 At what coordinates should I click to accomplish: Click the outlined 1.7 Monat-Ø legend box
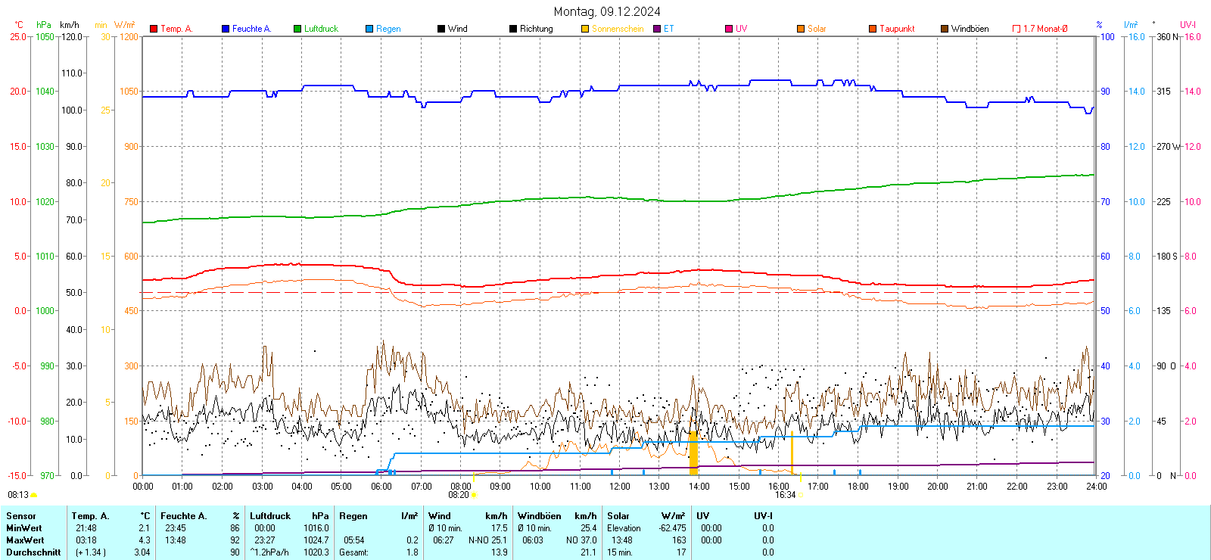pyautogui.click(x=1016, y=29)
